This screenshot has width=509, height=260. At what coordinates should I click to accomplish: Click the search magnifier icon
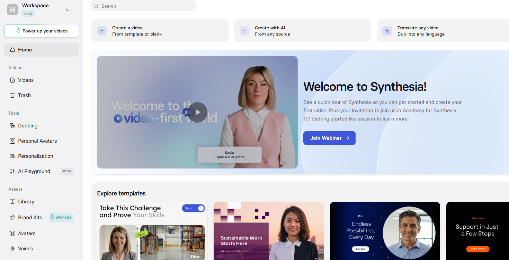tap(96, 6)
